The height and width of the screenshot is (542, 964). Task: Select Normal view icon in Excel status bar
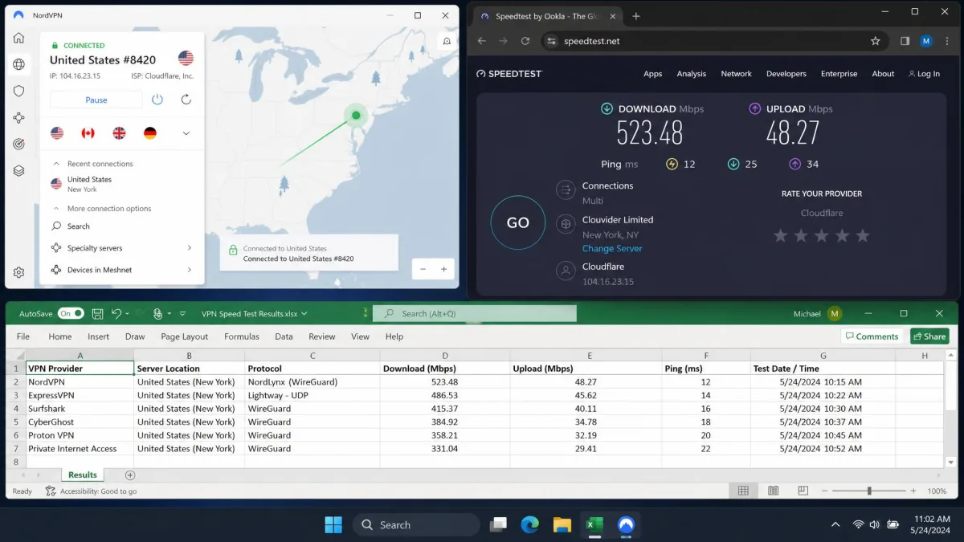743,491
